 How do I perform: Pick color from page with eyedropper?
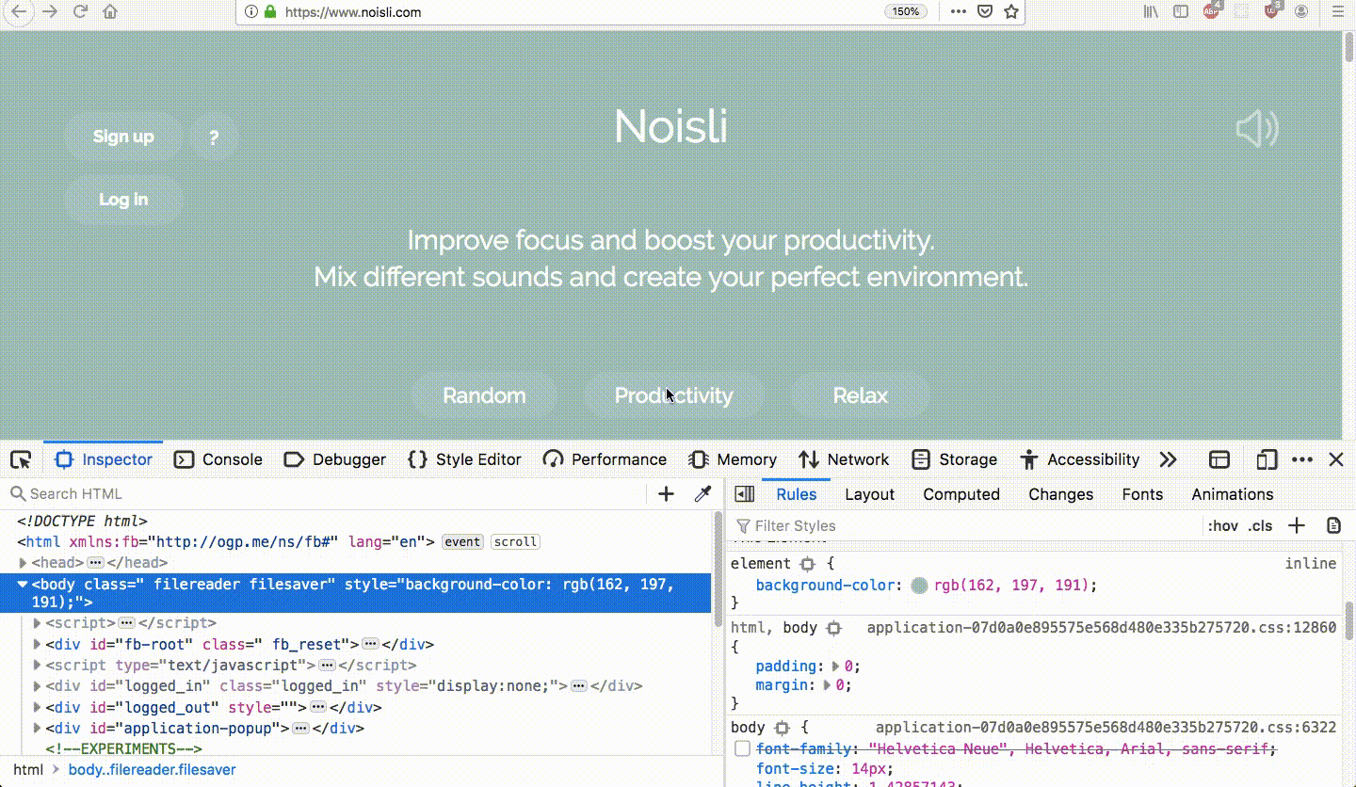pos(702,493)
